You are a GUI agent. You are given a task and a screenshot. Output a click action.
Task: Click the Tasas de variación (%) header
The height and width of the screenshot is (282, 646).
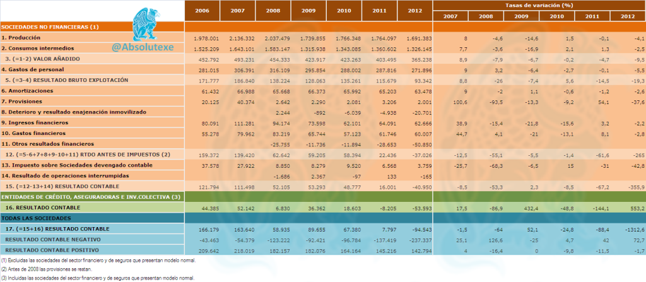[539, 5]
